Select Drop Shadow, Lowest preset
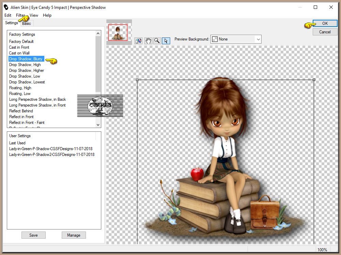Viewport: 341px width, 255px height. point(27,82)
